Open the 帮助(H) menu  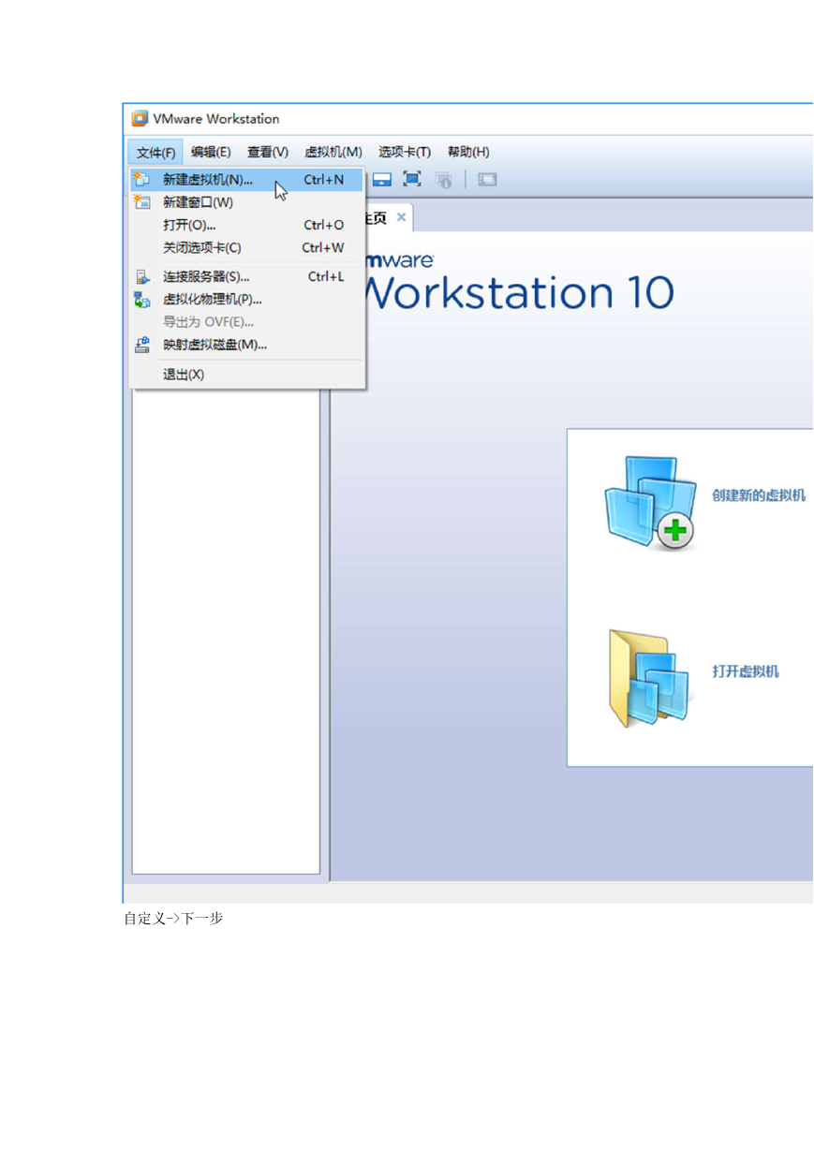468,153
